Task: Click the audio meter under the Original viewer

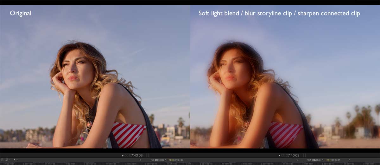Action: 148,156
